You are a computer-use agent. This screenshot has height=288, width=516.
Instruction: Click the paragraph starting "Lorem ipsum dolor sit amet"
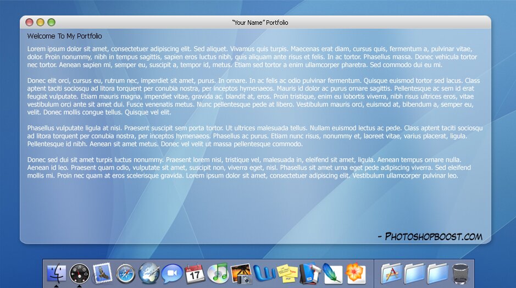pos(252,57)
